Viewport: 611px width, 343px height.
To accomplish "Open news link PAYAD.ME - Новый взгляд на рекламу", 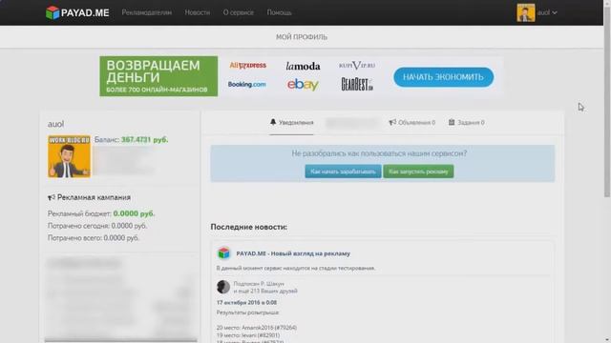I will click(293, 253).
